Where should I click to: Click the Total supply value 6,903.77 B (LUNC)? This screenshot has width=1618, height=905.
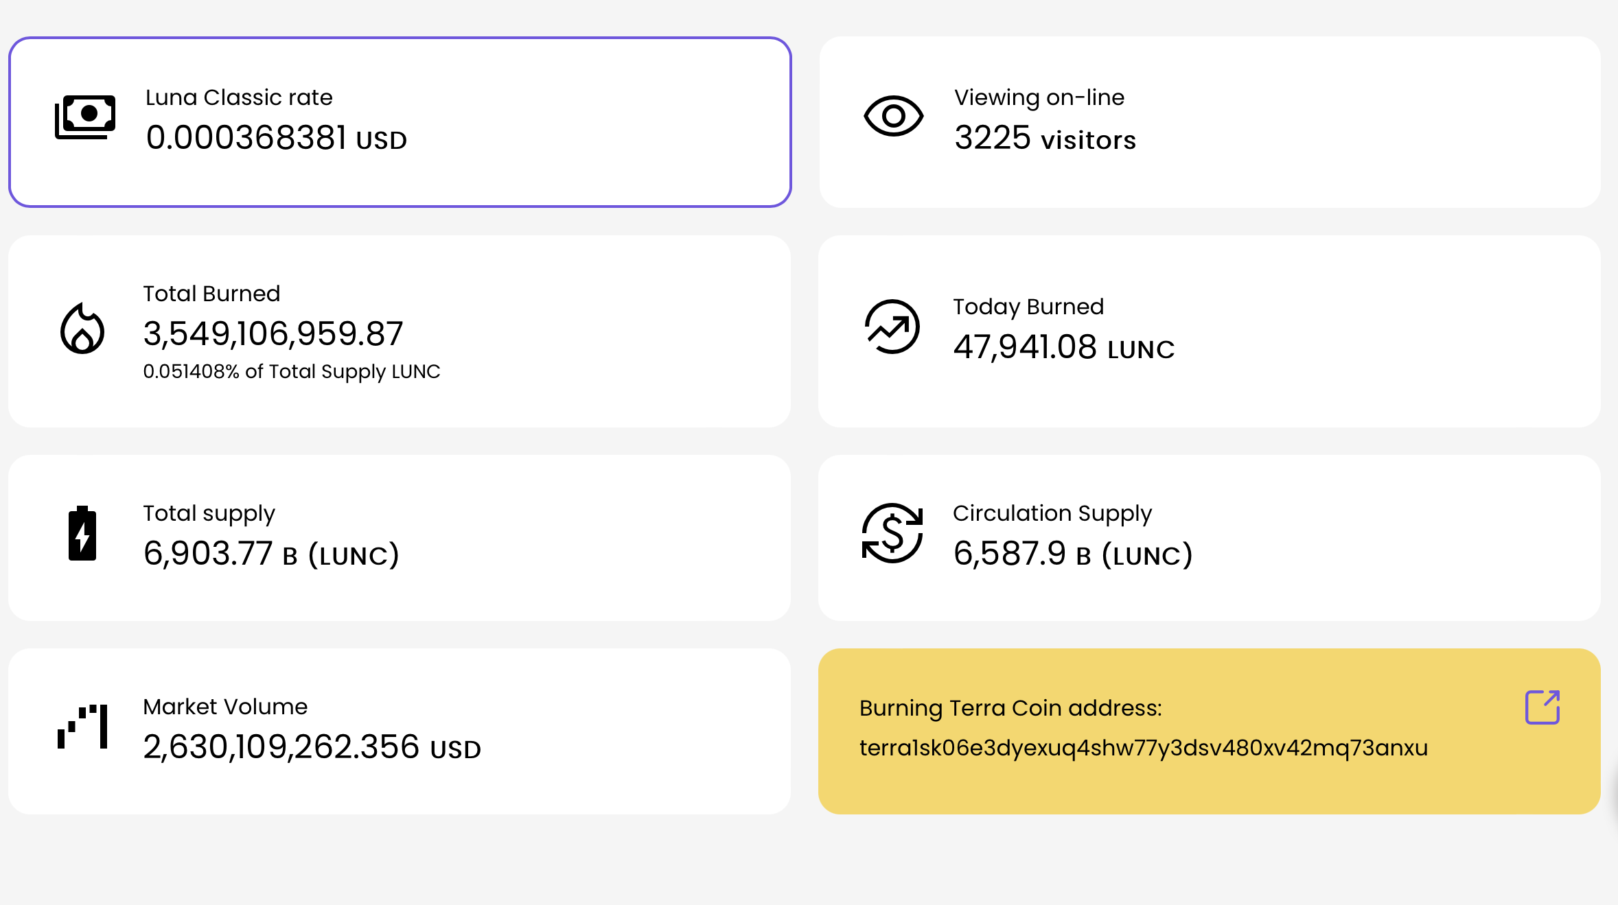271,554
